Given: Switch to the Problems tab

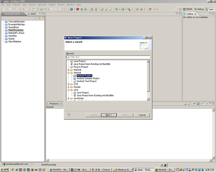Looking at the screenshot, I should [52, 104].
